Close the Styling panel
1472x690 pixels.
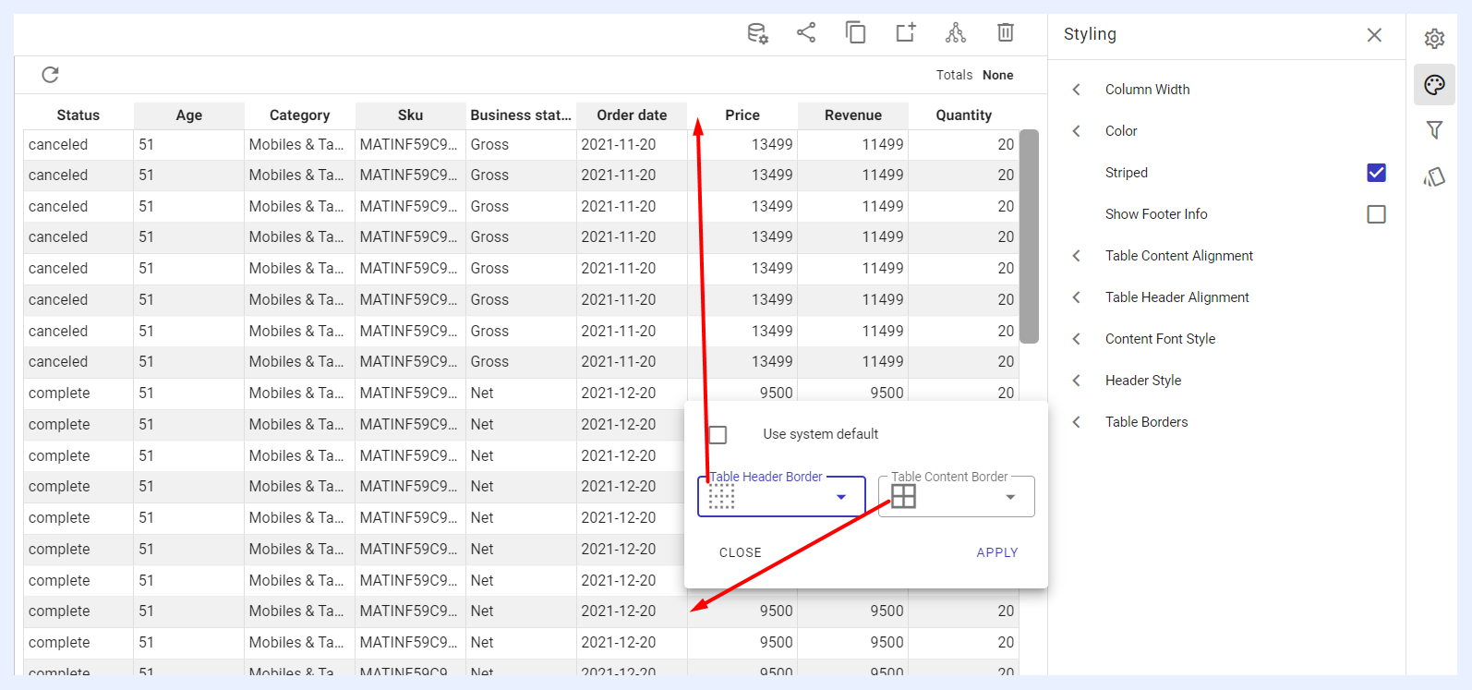coord(1374,34)
